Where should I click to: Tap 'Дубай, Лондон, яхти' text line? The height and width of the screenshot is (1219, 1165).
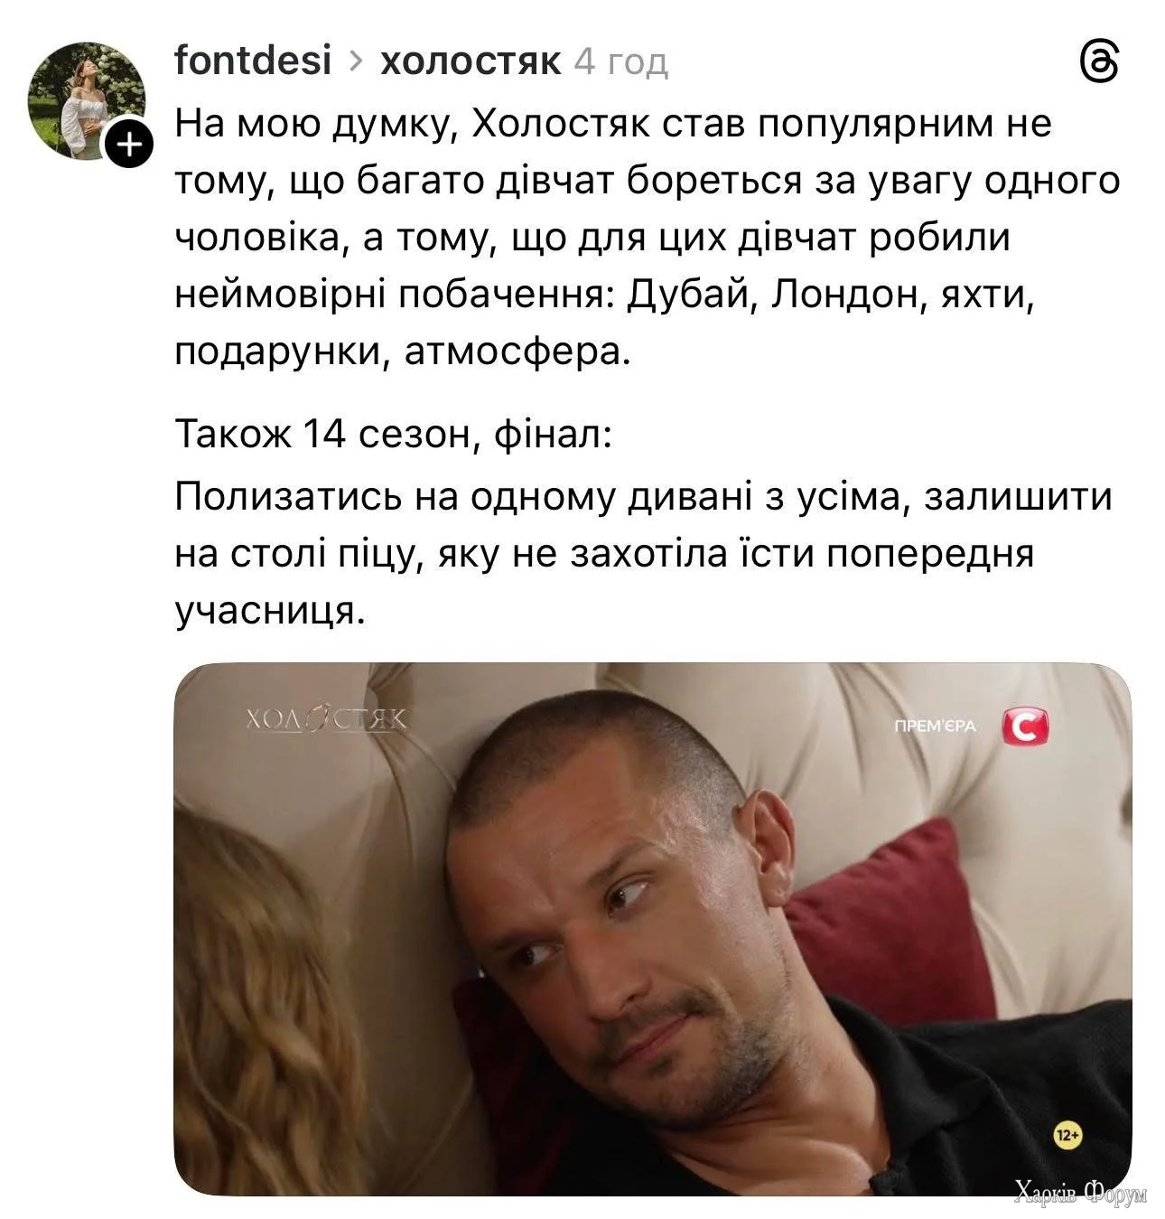(828, 295)
